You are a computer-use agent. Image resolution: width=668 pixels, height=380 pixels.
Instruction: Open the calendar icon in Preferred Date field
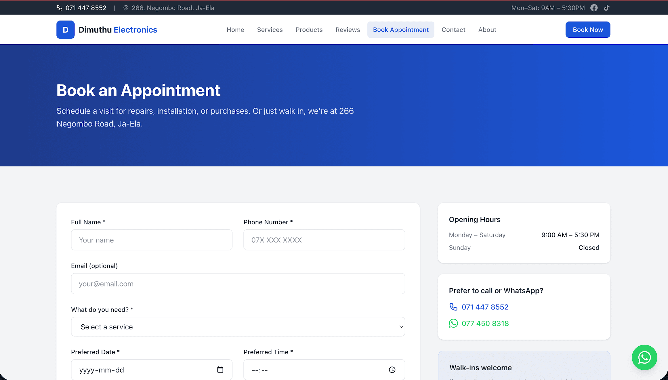[220, 369]
